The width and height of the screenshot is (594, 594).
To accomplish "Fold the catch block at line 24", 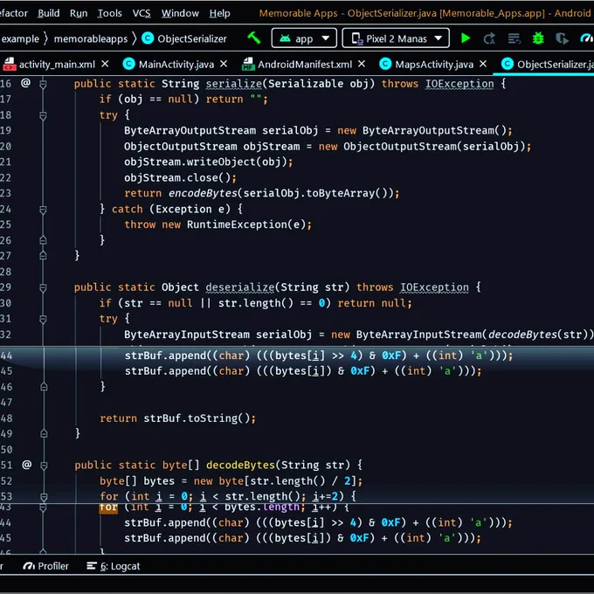I will 43,209.
